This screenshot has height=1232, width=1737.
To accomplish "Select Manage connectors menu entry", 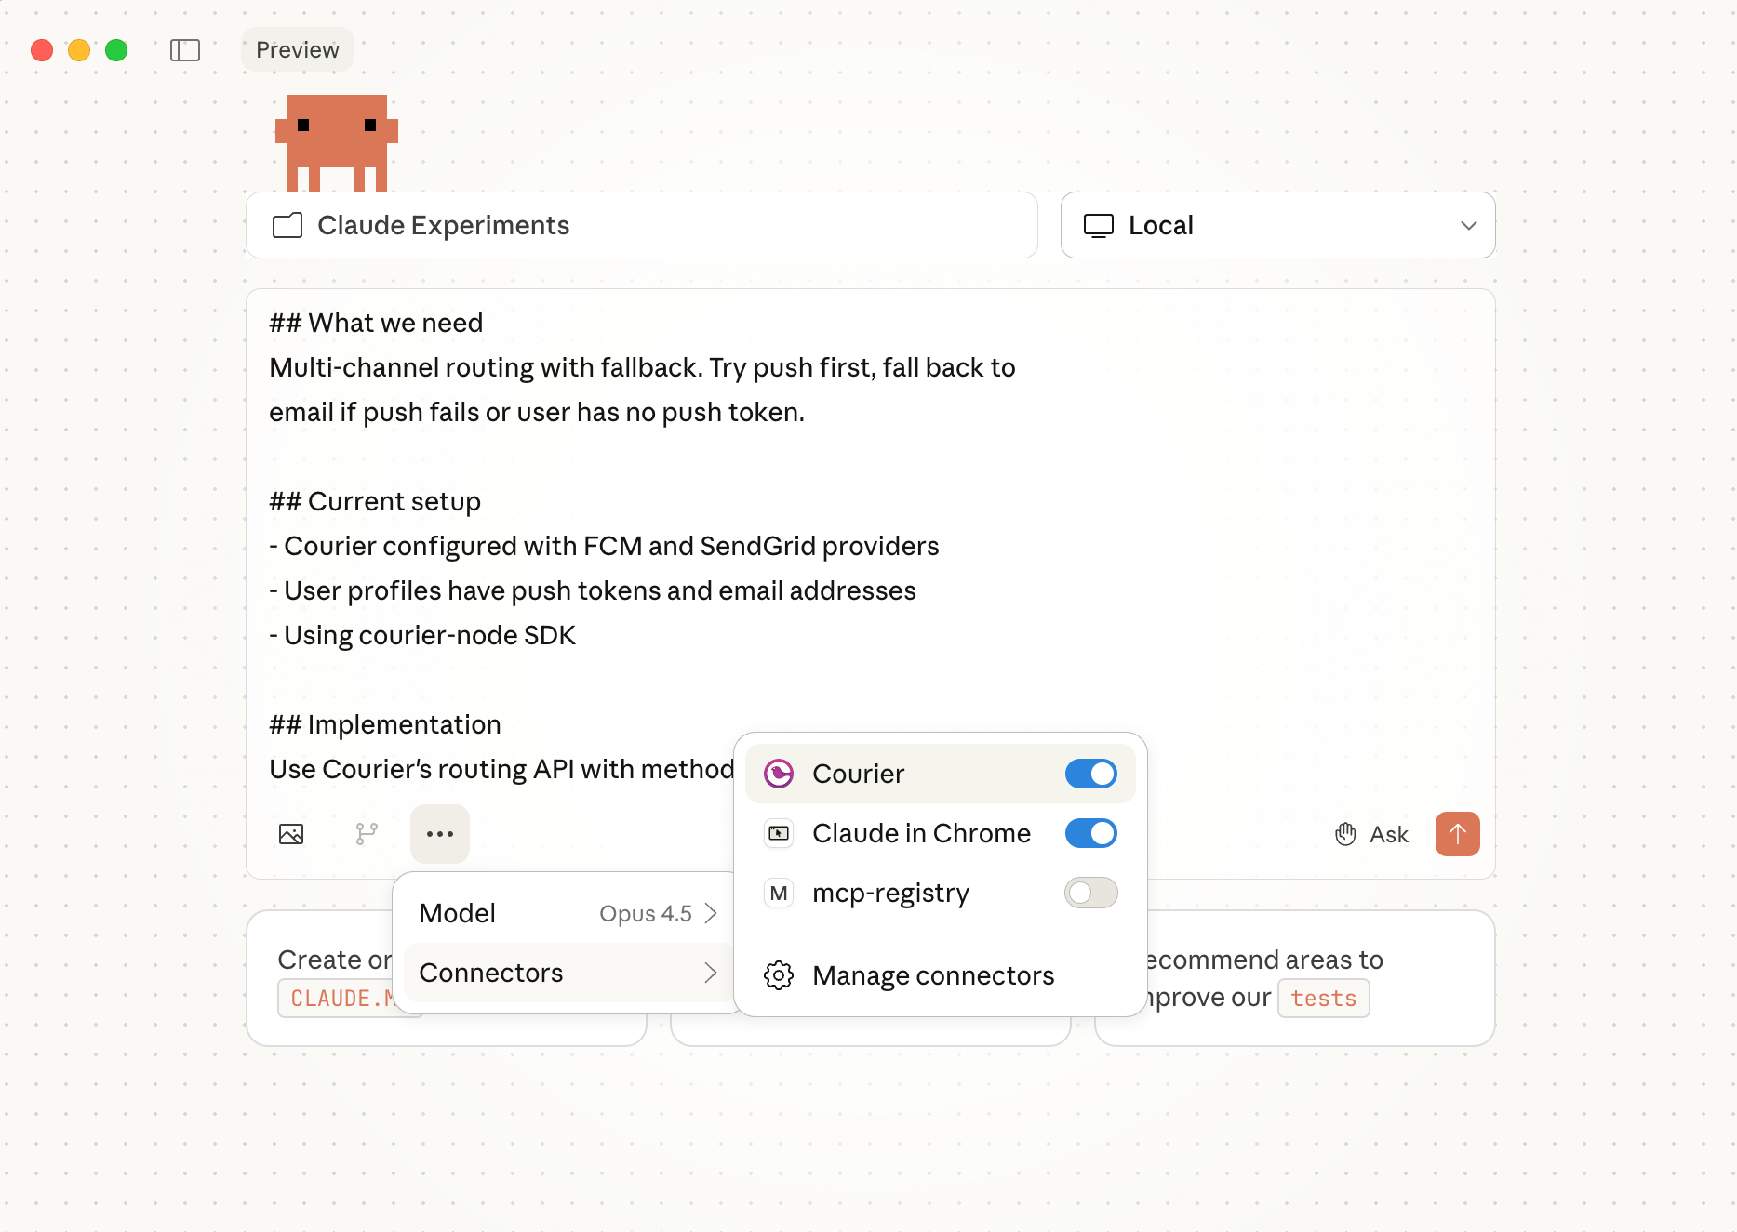I will [933, 975].
